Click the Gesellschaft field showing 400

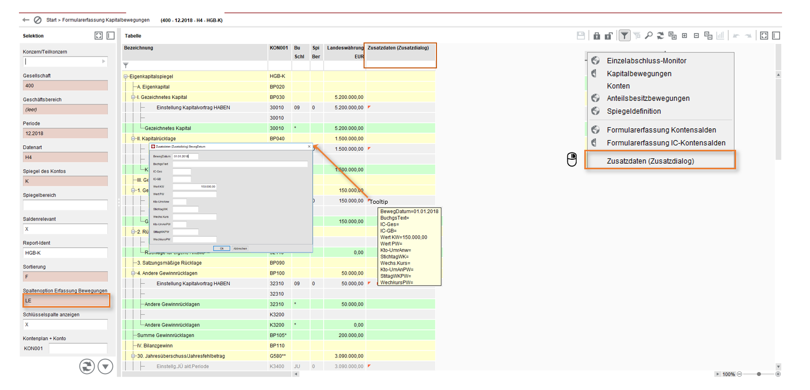[x=65, y=85]
